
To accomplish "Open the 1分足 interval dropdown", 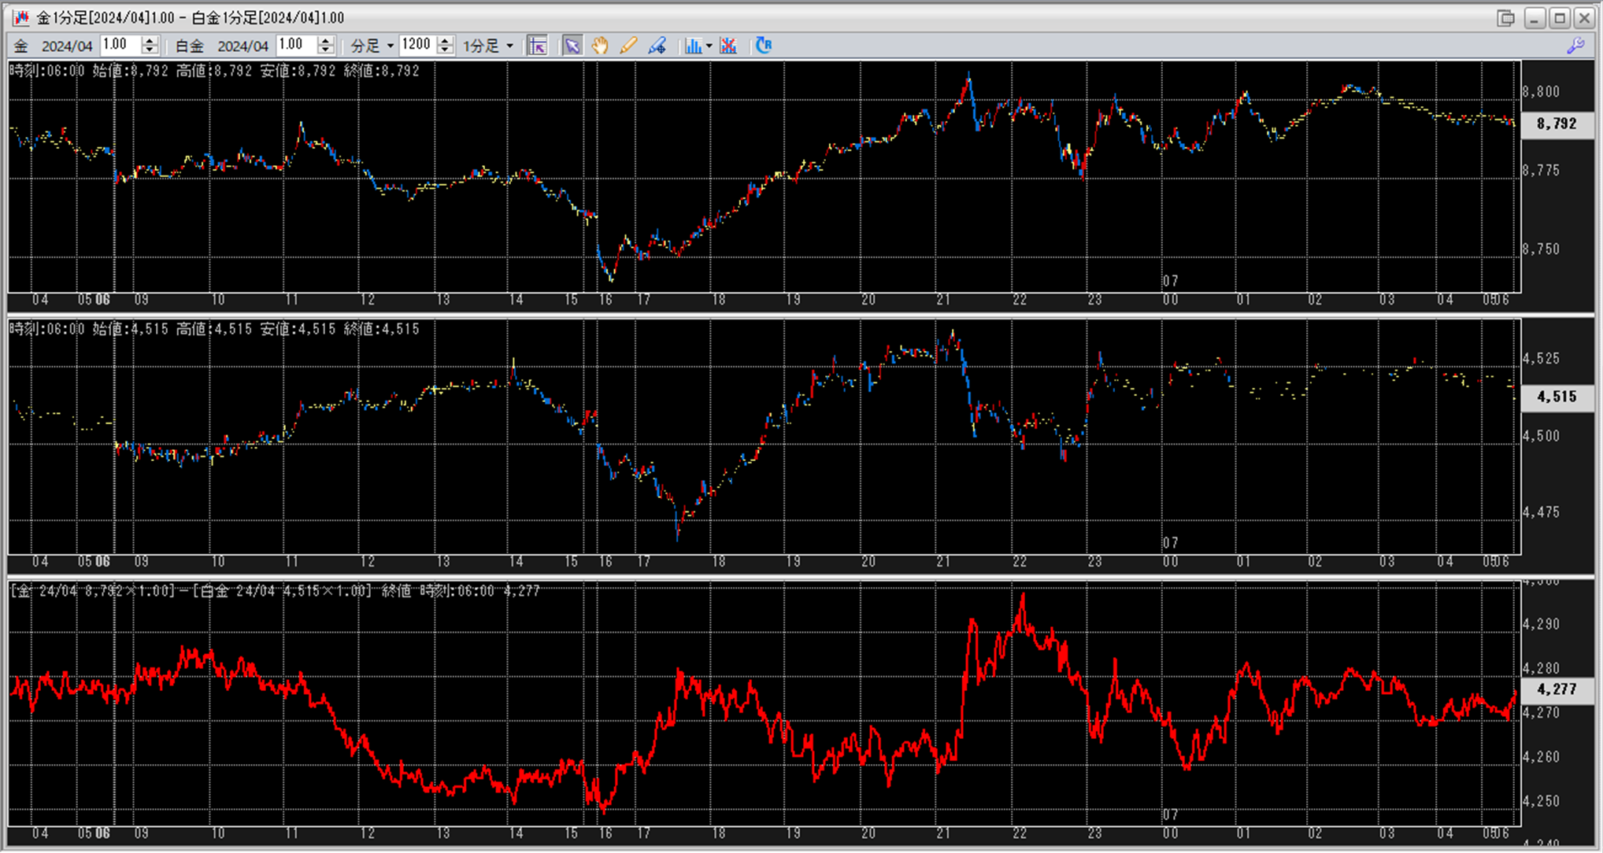I will pyautogui.click(x=510, y=46).
